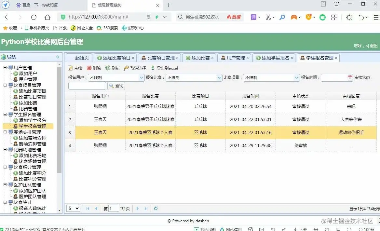This screenshot has width=380, height=231.
Task: Collapse the 医护团队管理 tree node
Action: (5, 185)
